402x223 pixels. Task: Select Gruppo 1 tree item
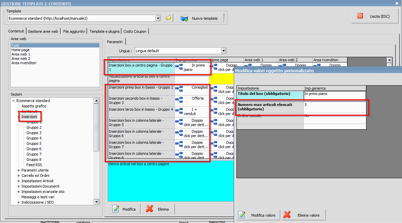(x=34, y=122)
